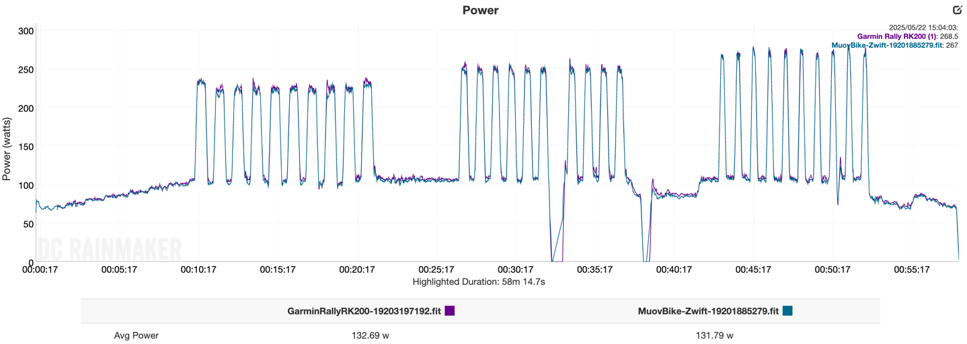Select the 131.79 w average power value
The height and width of the screenshot is (344, 967).
coord(714,335)
